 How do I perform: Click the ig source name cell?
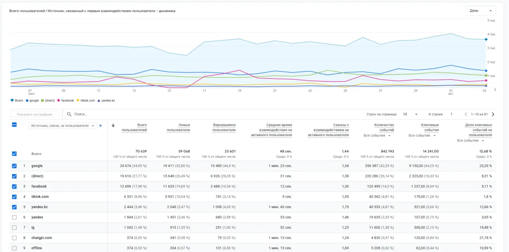point(33,228)
